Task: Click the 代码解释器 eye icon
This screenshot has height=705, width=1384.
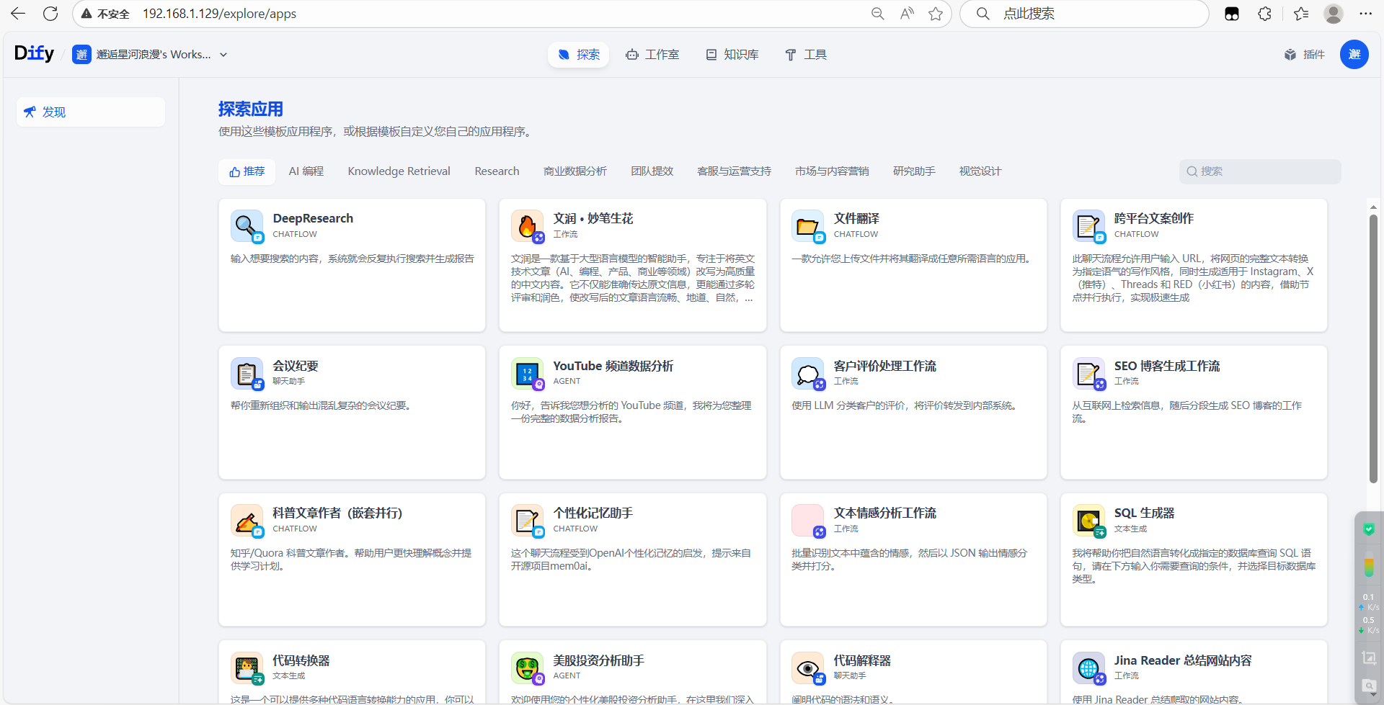Action: point(807,668)
